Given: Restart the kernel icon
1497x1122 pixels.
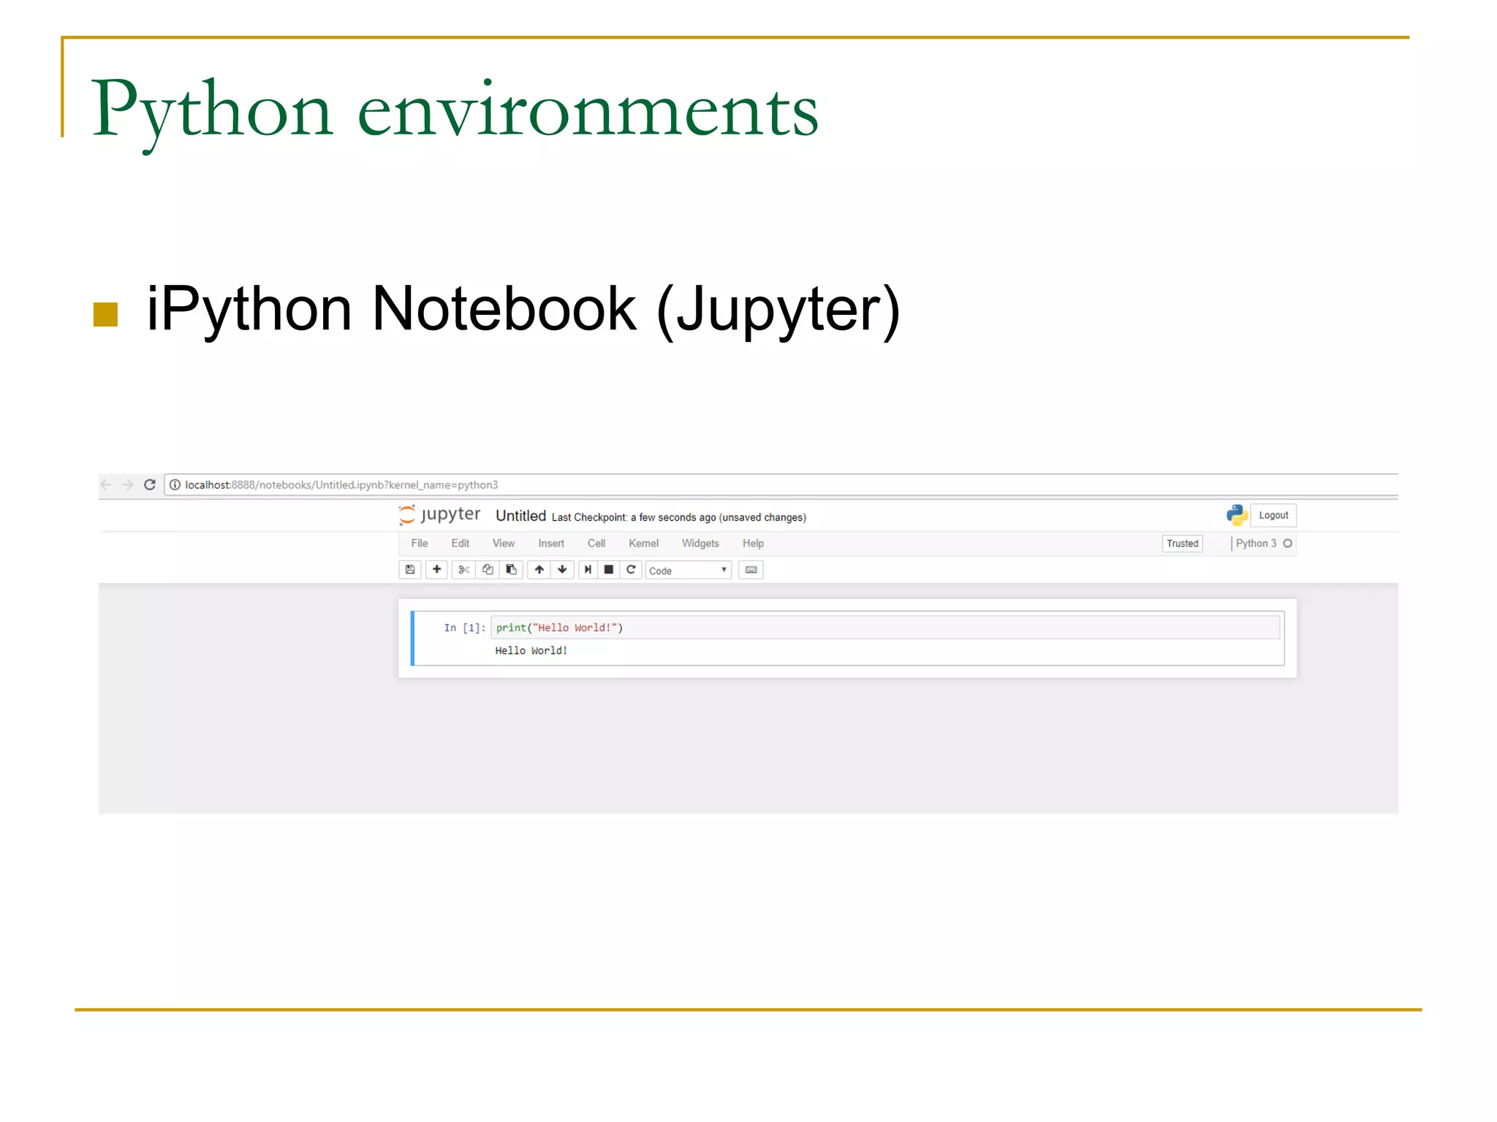Looking at the screenshot, I should [631, 570].
